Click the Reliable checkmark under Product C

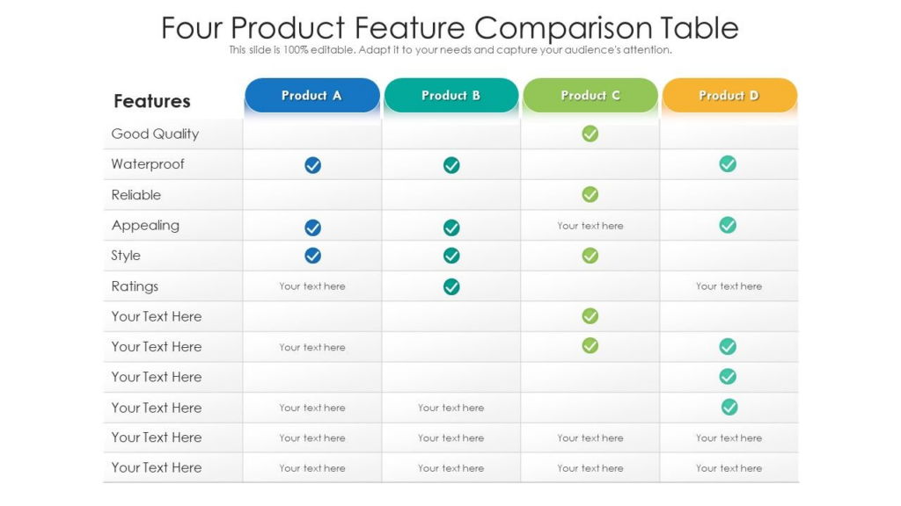[x=590, y=194]
